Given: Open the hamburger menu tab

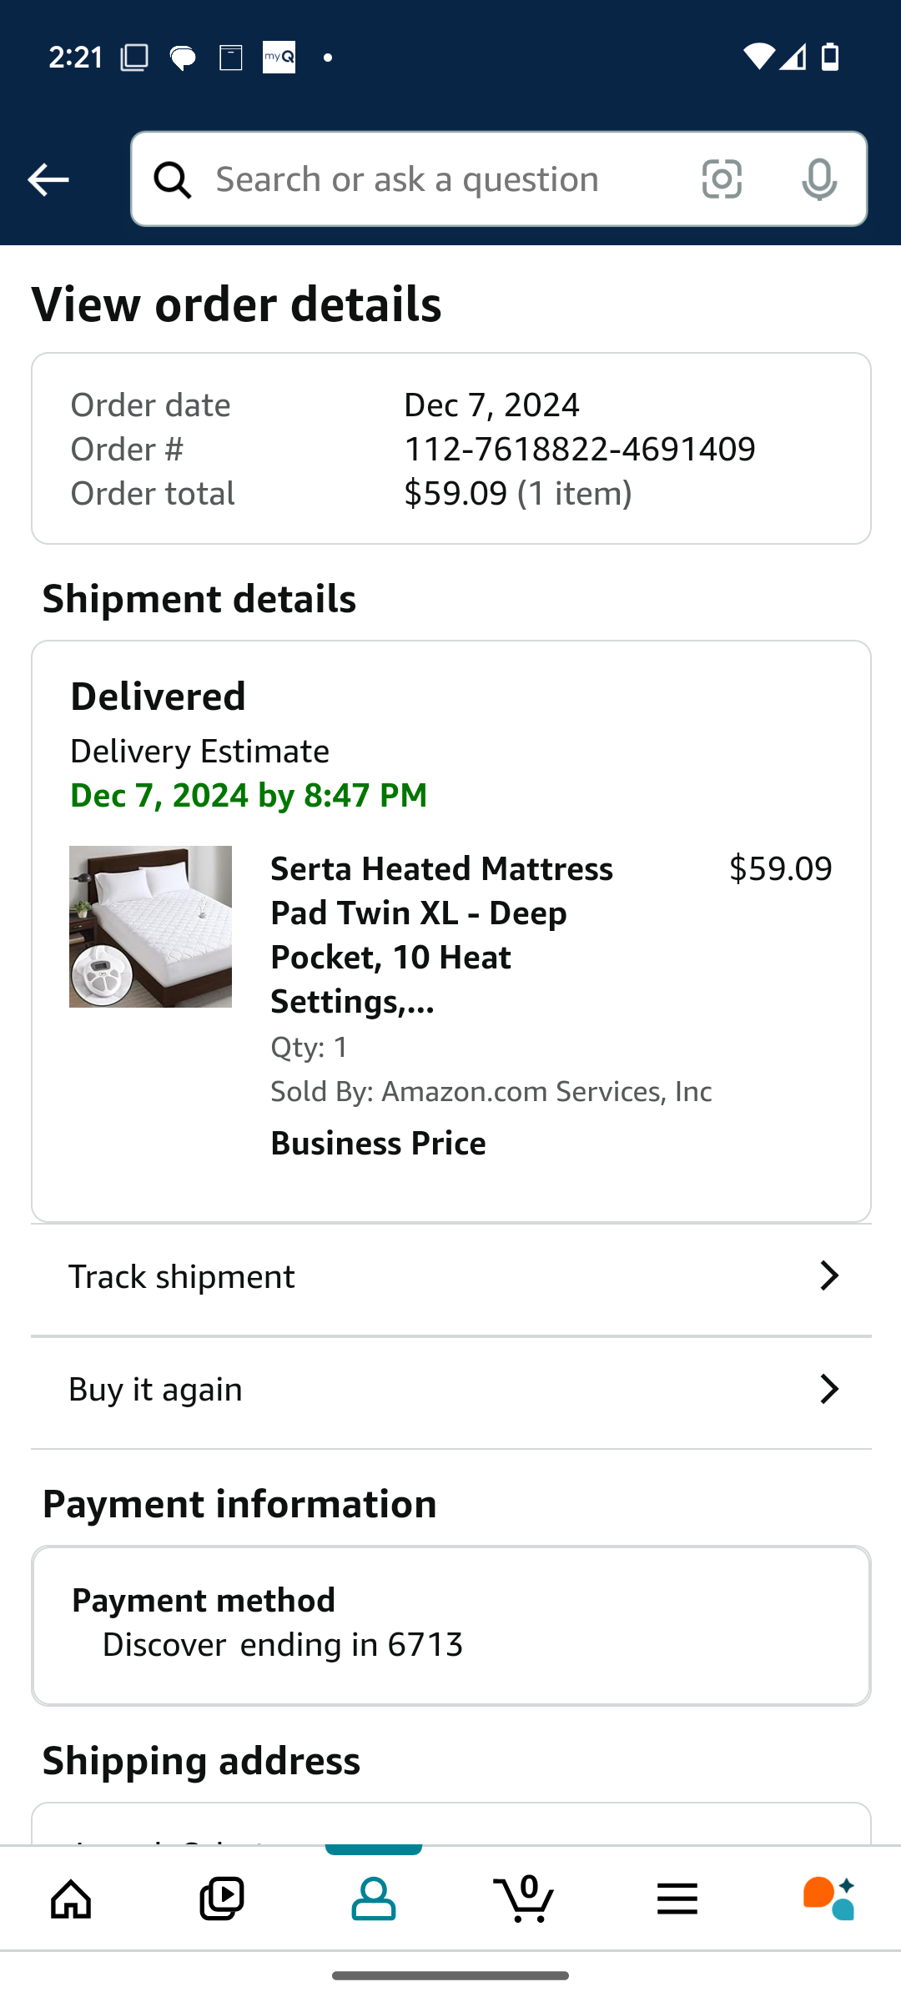Looking at the screenshot, I should (x=677, y=1899).
